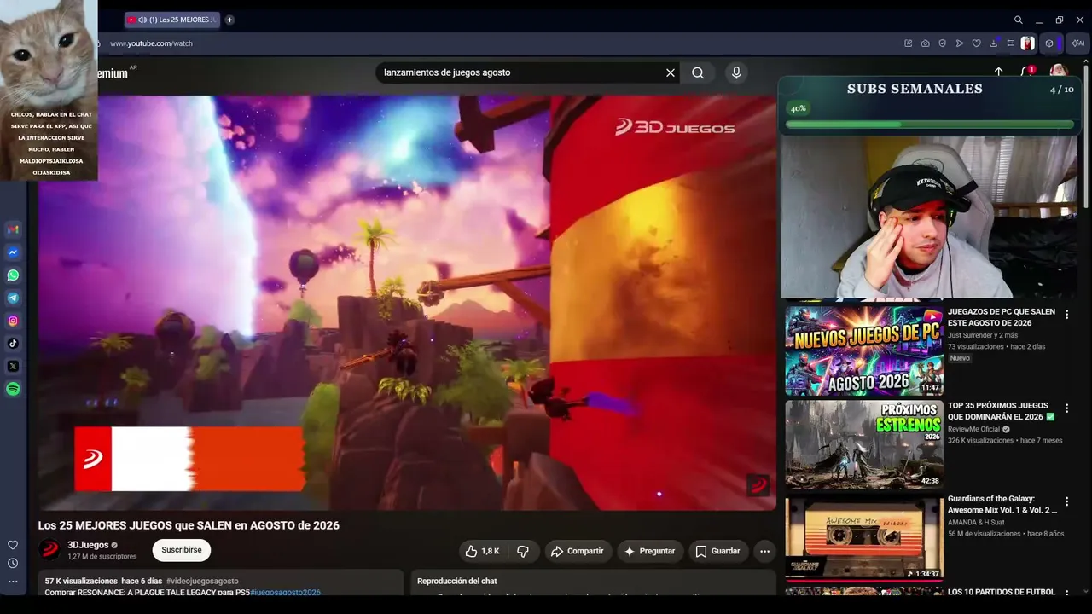Image resolution: width=1092 pixels, height=614 pixels.
Task: Open Telegram in the browser sidebar
Action: [13, 298]
